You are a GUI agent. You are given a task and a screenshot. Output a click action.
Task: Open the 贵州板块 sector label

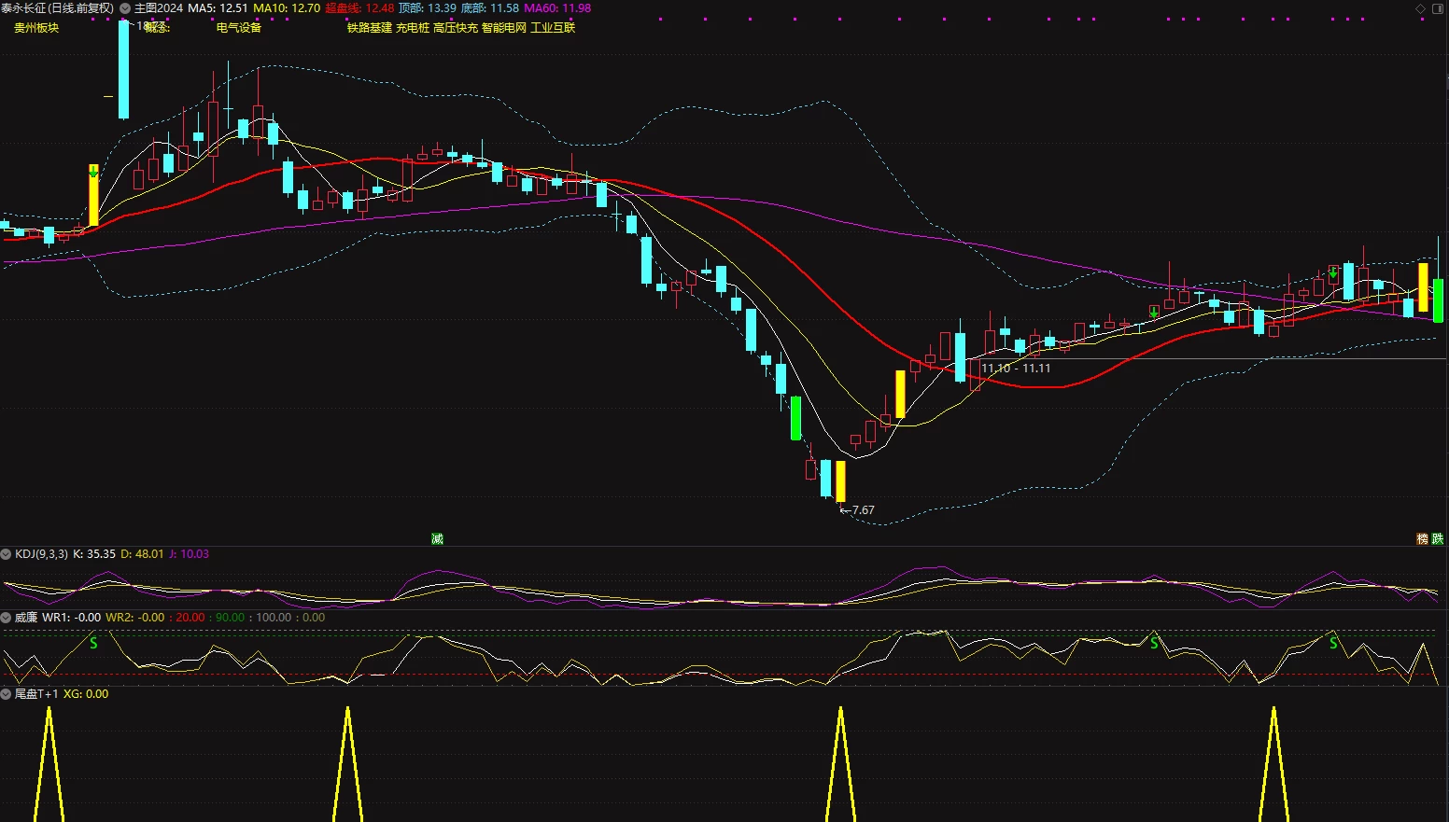click(x=36, y=28)
